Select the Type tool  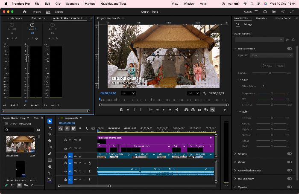coord(50,173)
